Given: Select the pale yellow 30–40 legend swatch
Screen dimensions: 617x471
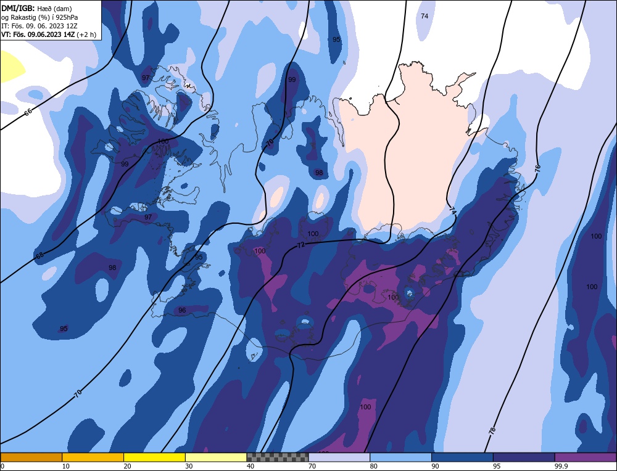Looking at the screenshot, I should tap(216, 457).
